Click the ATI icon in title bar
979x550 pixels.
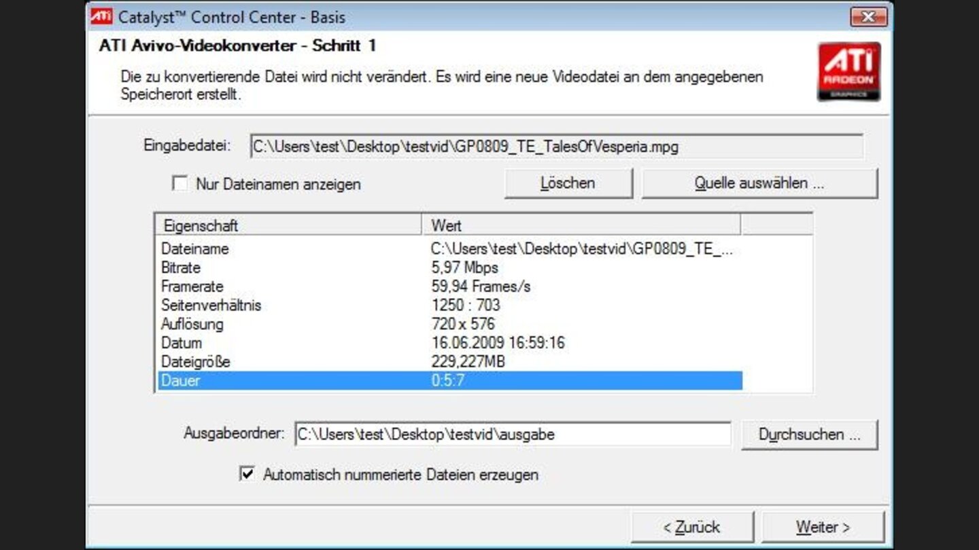pos(102,16)
